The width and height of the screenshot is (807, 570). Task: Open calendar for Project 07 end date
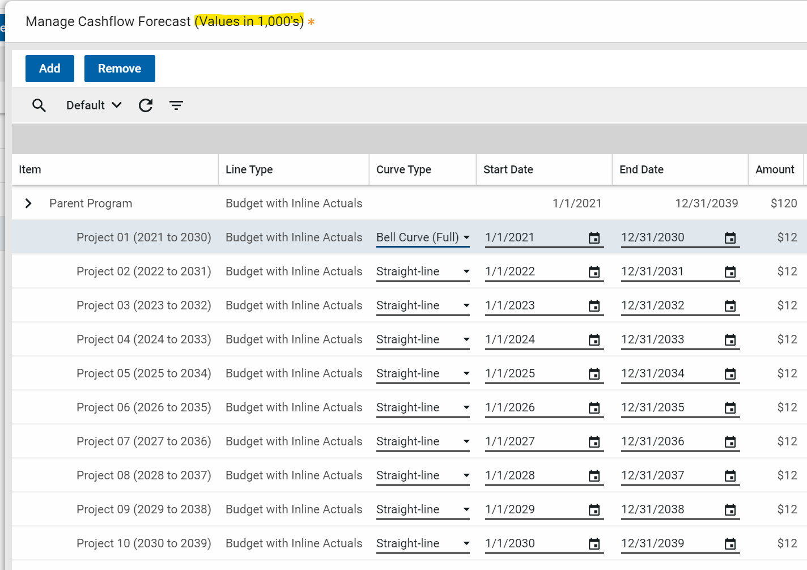coord(730,442)
